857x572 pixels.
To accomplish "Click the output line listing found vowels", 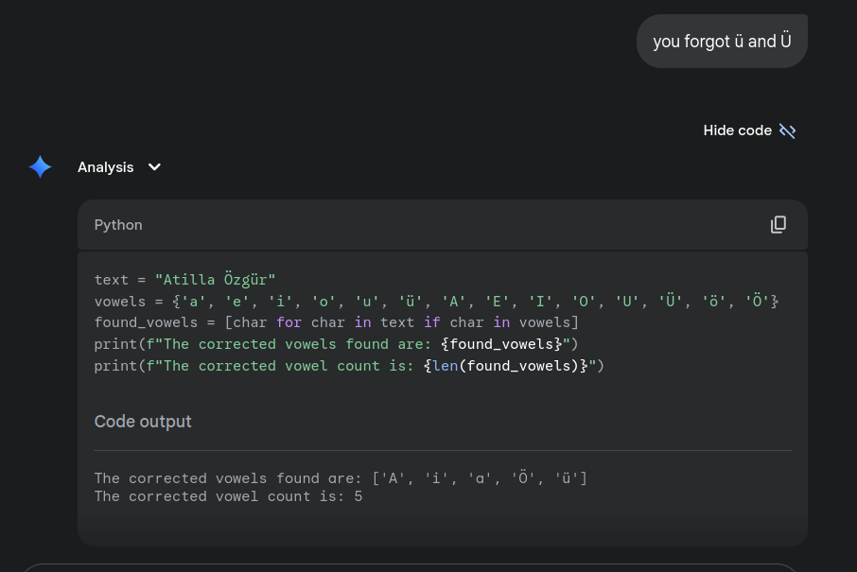I will point(341,478).
